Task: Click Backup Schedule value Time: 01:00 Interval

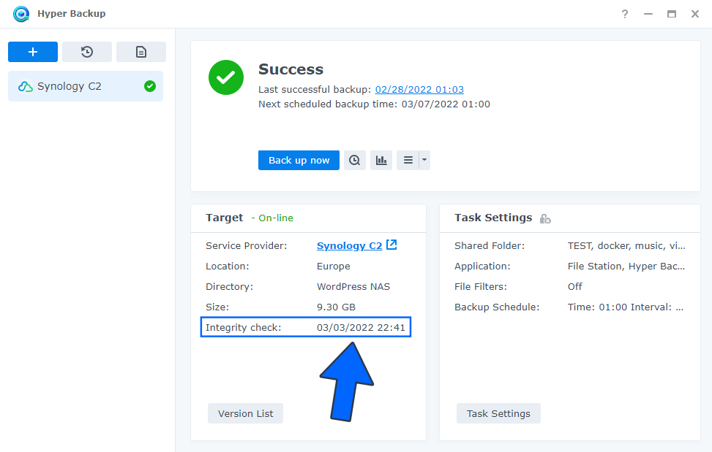Action: click(x=626, y=307)
